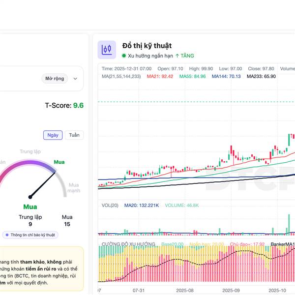Click the green up arrow next to TĂNG
The width and height of the screenshot is (295, 295).
tap(177, 56)
